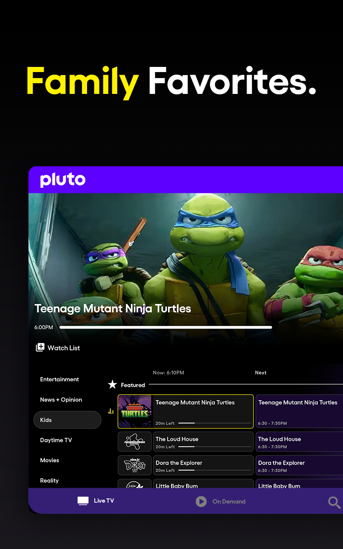
Task: Open current Little Baby Bum program
Action: 203,483
